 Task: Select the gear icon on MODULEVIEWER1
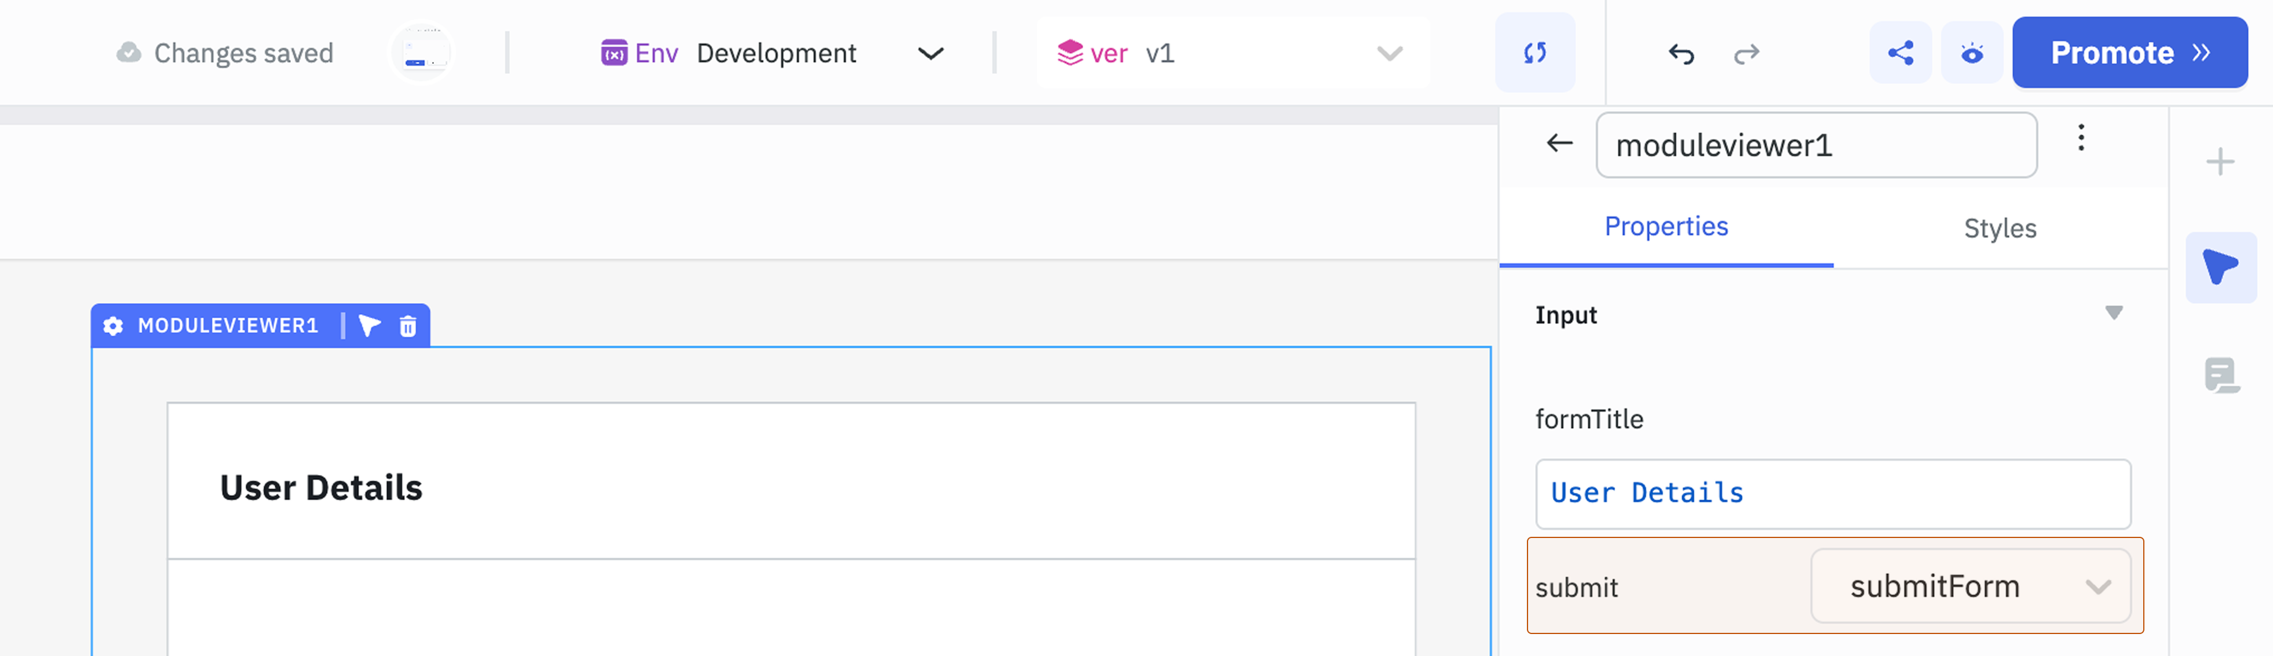click(112, 325)
